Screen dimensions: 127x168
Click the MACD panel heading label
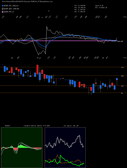pos(7,126)
